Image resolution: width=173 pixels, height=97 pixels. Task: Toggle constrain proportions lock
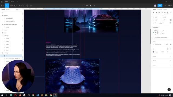pos(171,20)
